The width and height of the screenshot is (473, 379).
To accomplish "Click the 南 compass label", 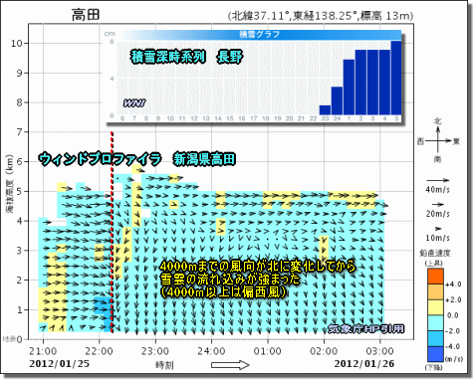I will click(438, 159).
